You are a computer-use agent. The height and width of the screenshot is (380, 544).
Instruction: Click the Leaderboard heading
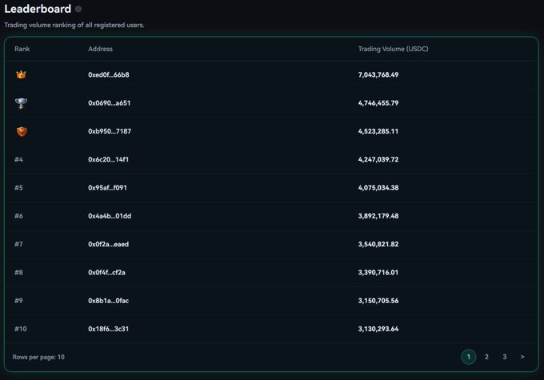click(x=38, y=9)
